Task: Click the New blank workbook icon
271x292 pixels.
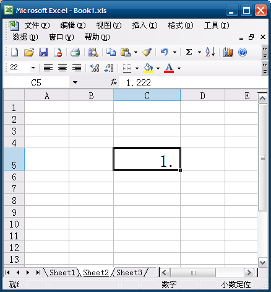Action: pos(14,52)
